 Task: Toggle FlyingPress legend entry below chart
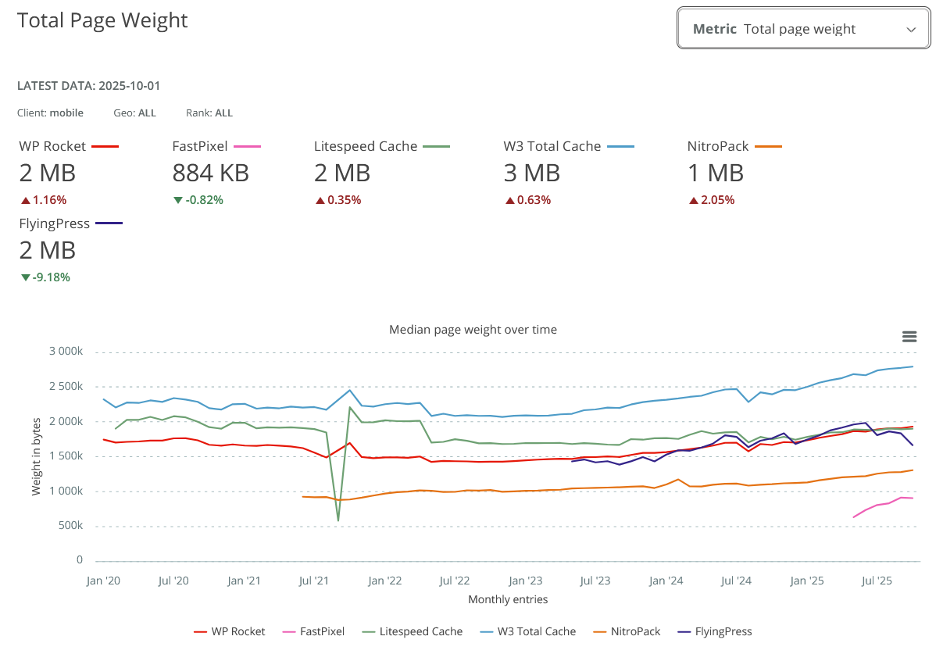coord(714,631)
